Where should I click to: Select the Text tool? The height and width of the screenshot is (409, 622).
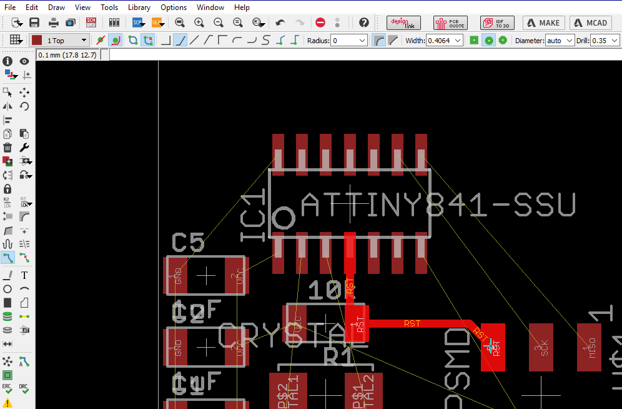[x=24, y=275]
